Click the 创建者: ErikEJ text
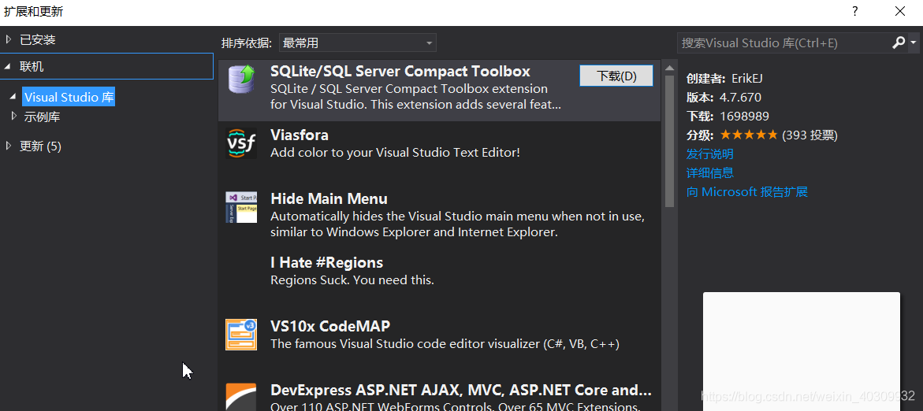 coord(724,78)
